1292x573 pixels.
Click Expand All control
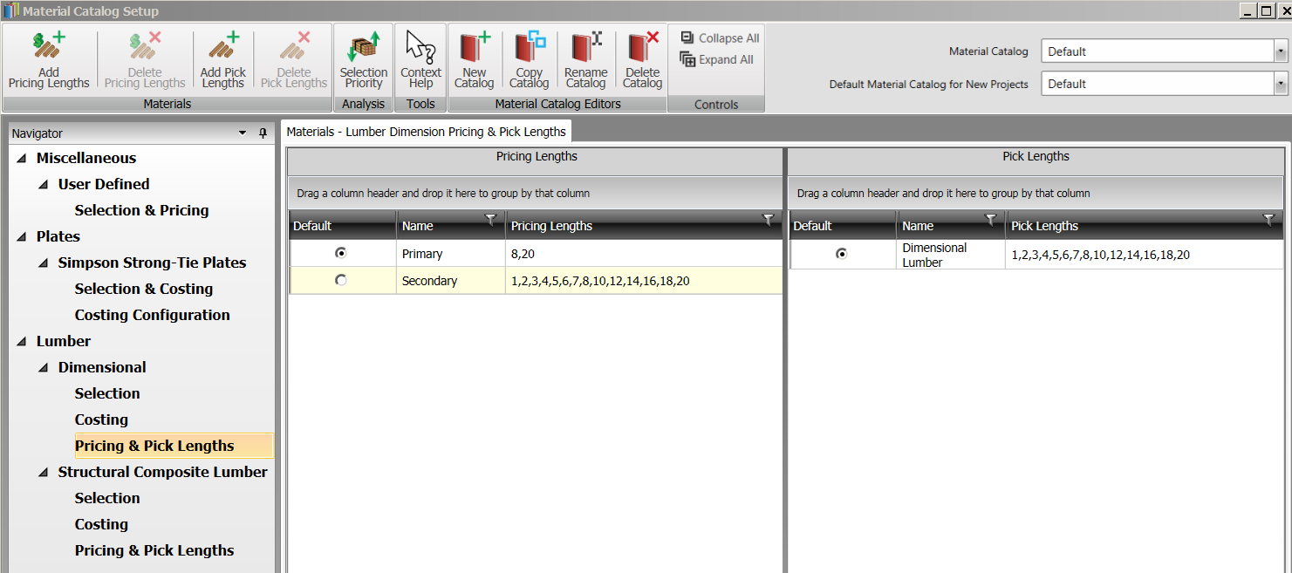tap(717, 60)
